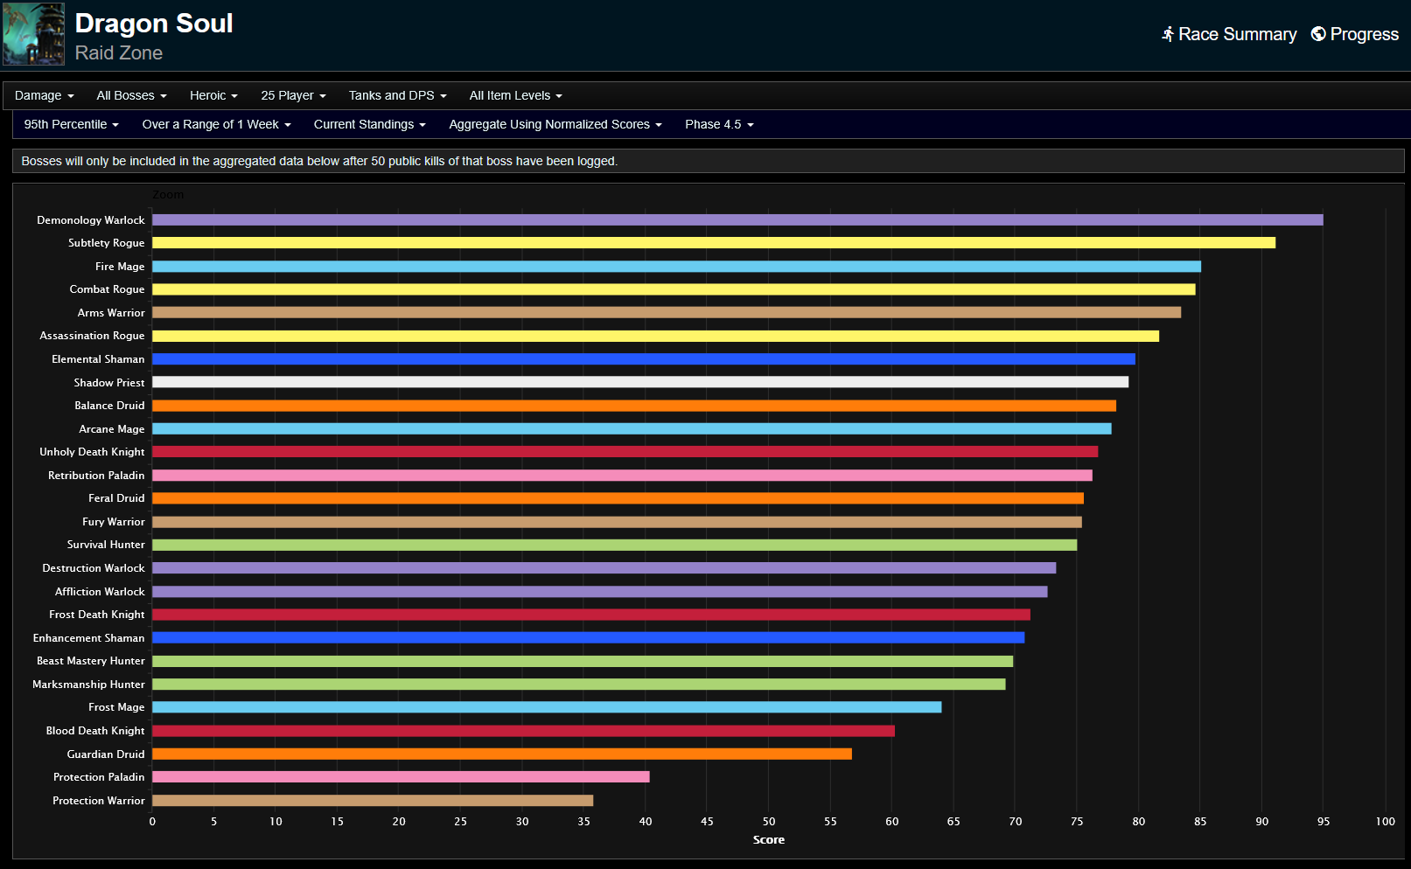
Task: Expand the All Bosses dropdown
Action: click(131, 95)
